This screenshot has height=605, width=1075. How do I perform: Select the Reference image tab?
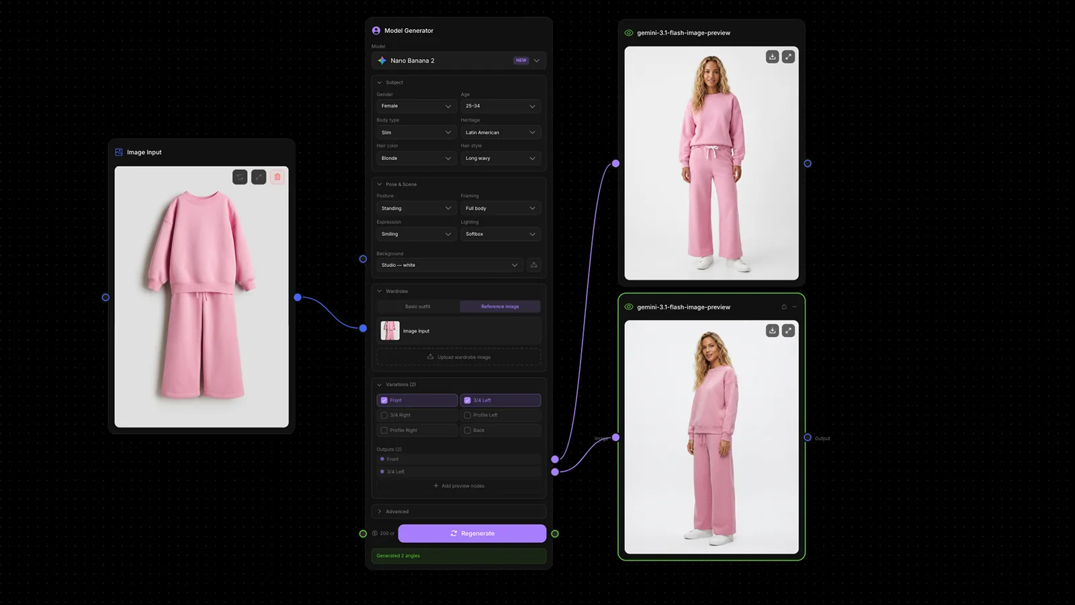(501, 307)
